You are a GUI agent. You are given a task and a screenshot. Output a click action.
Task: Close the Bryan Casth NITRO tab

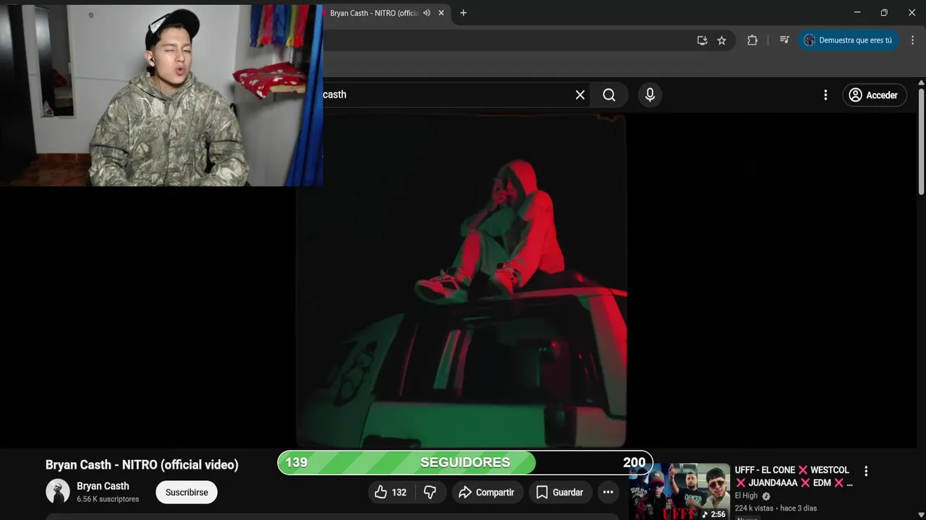click(441, 13)
